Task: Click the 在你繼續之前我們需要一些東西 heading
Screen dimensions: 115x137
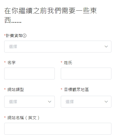Action: [50, 15]
